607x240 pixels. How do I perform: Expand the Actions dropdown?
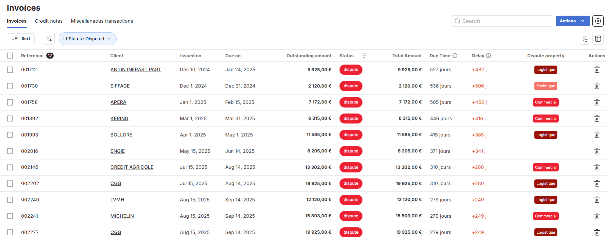572,21
